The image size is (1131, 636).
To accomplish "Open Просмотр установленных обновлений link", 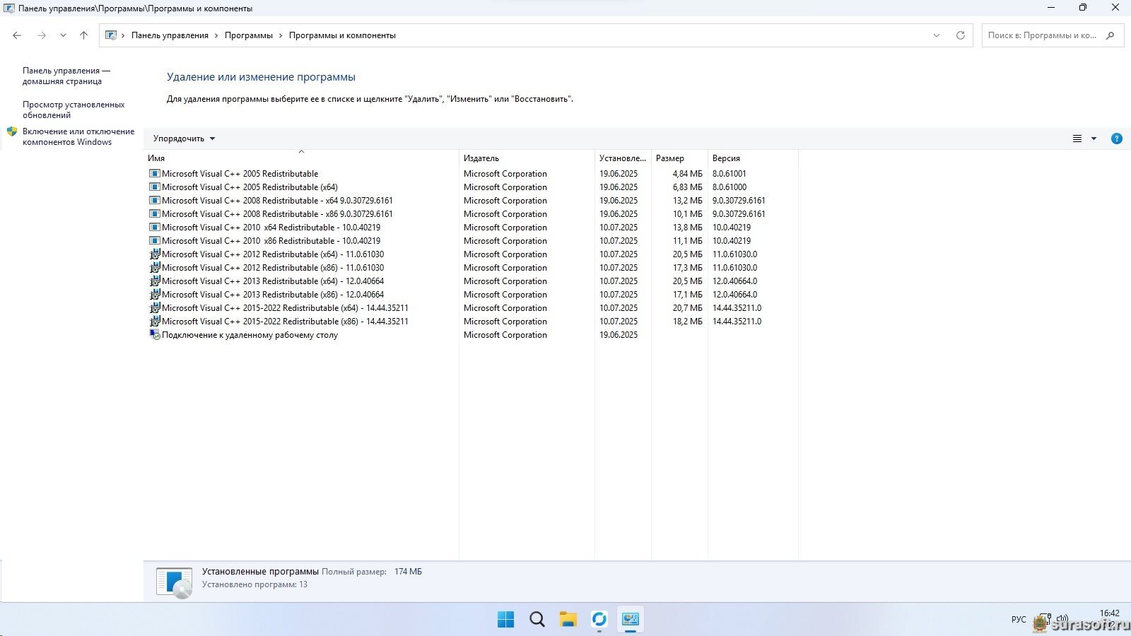I will (x=74, y=110).
